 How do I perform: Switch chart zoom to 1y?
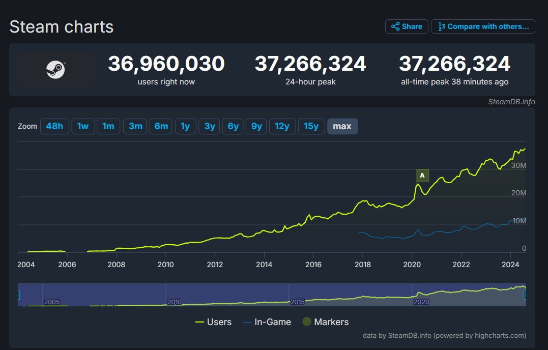[x=185, y=126]
